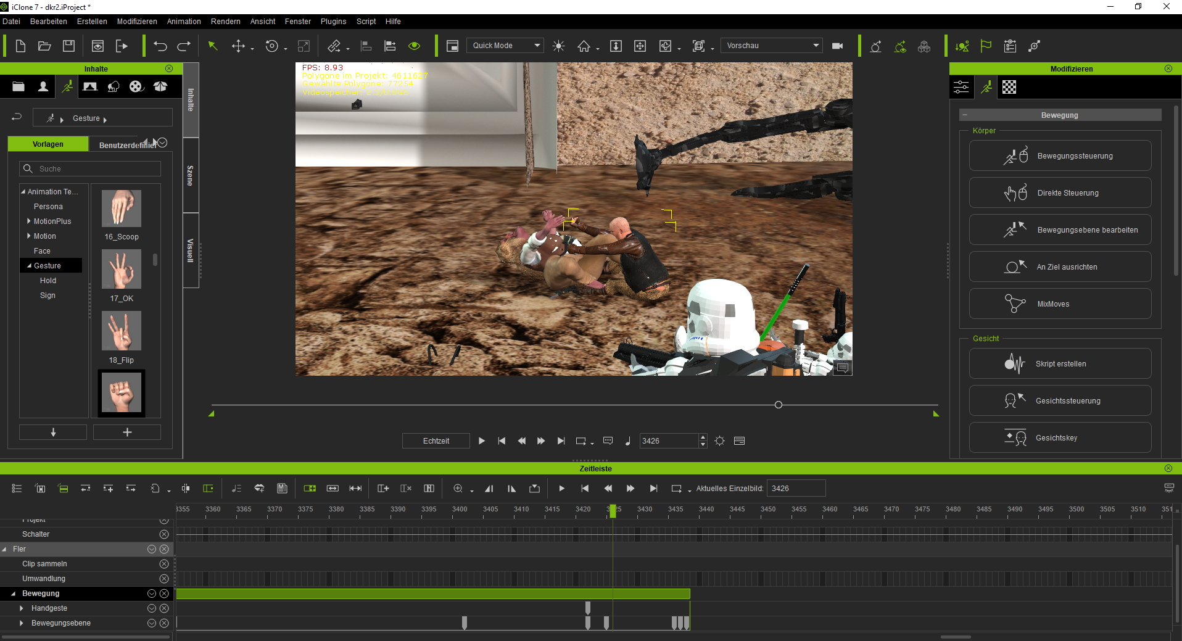
Task: Click the green Bewegung motion clip
Action: point(433,593)
